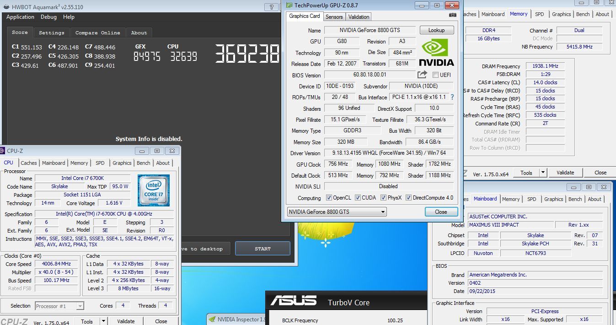Image resolution: width=616 pixels, height=325 pixels.
Task: Click the Lookup button in GPU-Z
Action: tap(436, 30)
